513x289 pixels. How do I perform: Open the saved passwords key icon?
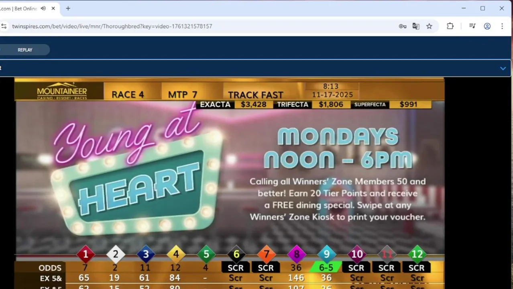pos(403,26)
